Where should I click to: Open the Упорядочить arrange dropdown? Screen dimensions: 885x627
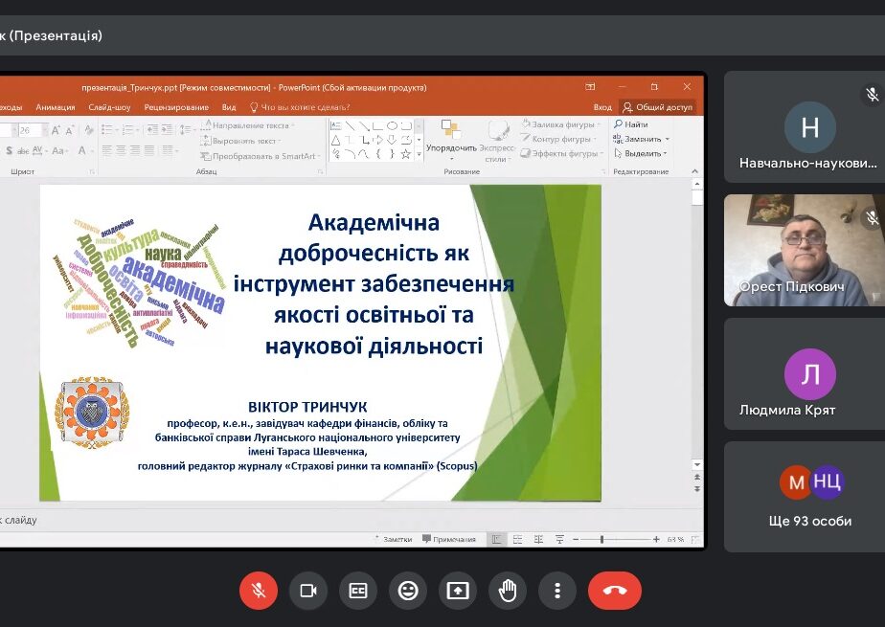(x=451, y=148)
